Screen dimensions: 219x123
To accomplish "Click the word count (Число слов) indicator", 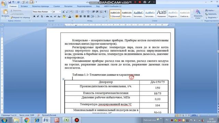I will click(27, 115).
